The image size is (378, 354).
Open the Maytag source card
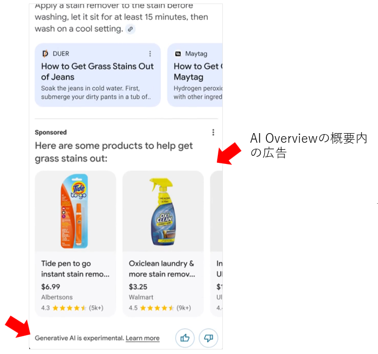click(x=195, y=75)
